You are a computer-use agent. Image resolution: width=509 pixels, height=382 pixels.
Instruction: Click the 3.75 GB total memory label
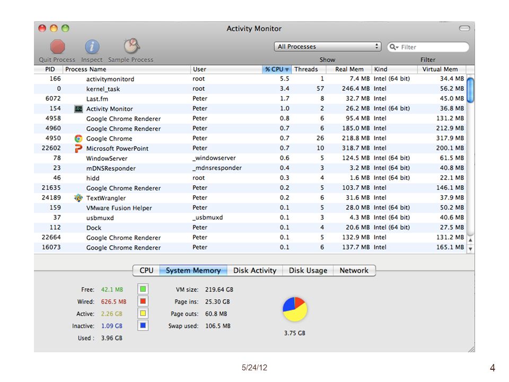click(295, 333)
